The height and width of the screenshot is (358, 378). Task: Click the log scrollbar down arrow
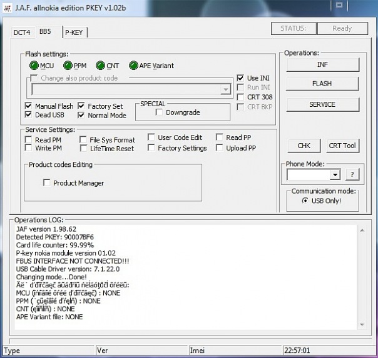coord(362,325)
